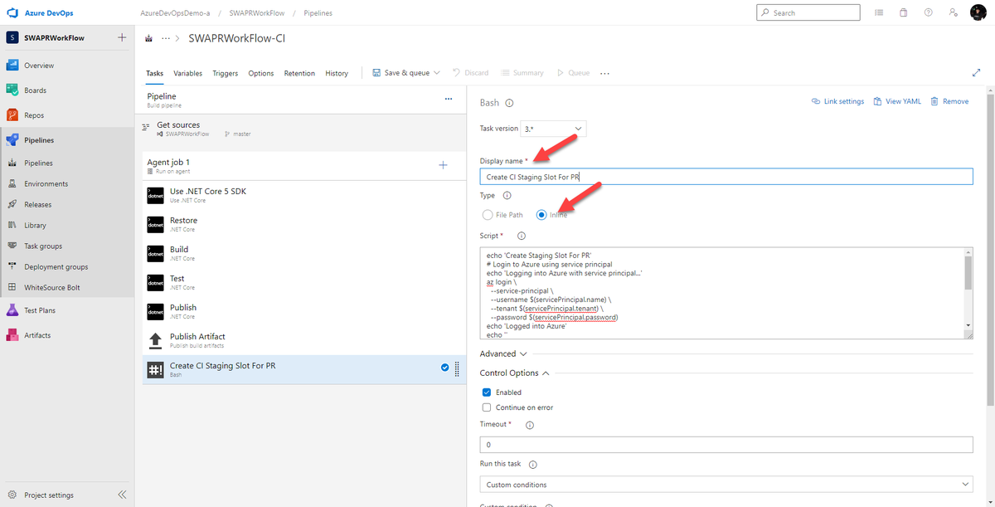Switch to the Variables tab

(188, 73)
